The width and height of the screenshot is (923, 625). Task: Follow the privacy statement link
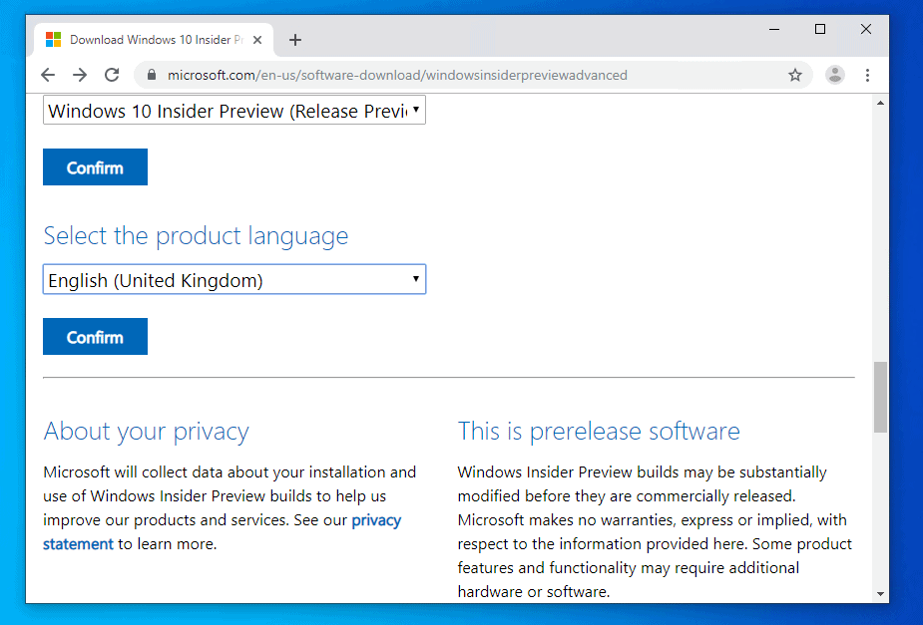click(376, 520)
